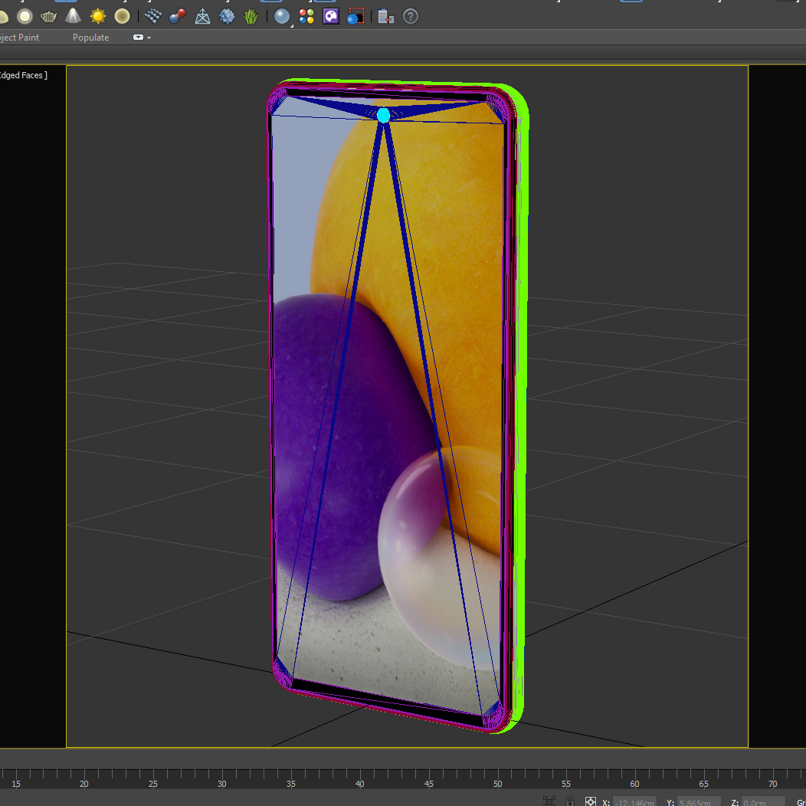
Task: Toggle the isolate selection icon
Action: [x=549, y=801]
